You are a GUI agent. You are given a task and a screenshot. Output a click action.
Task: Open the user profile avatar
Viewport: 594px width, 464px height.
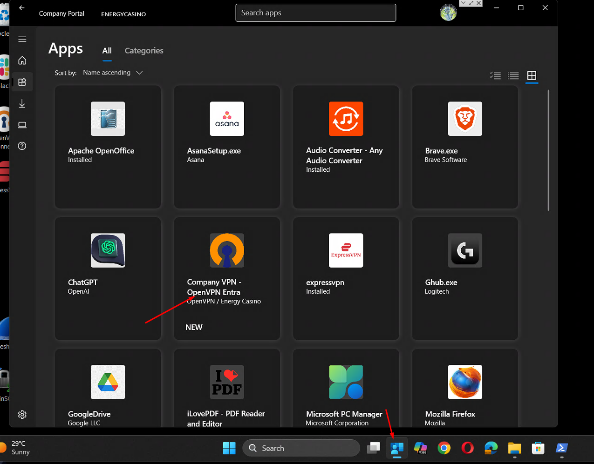click(x=448, y=13)
